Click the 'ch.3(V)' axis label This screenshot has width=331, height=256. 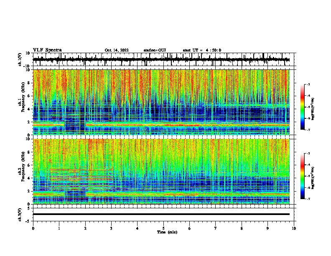(x=20, y=215)
